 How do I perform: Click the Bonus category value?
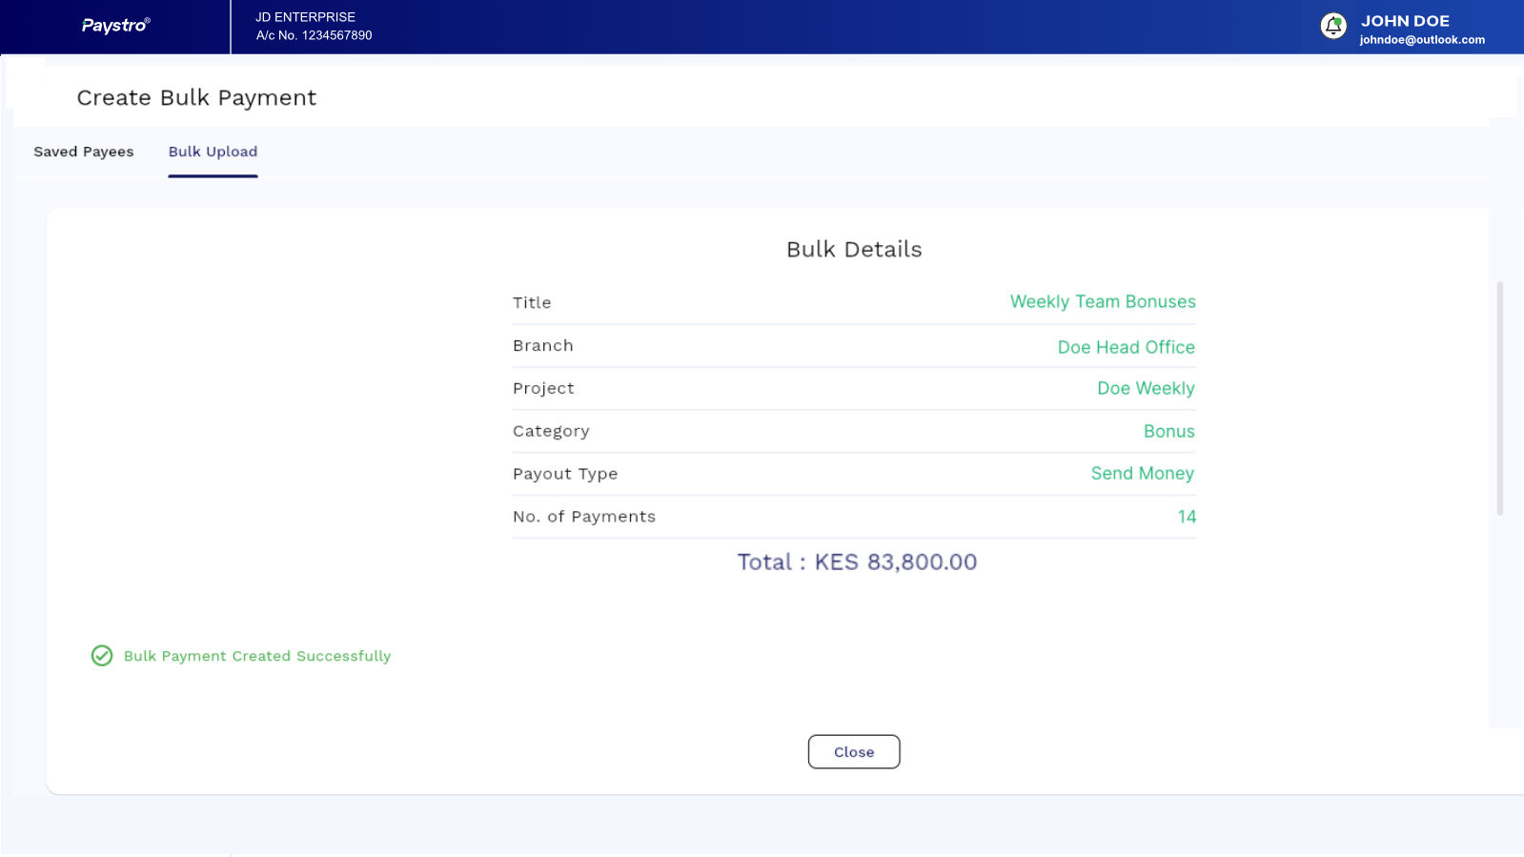pos(1168,432)
